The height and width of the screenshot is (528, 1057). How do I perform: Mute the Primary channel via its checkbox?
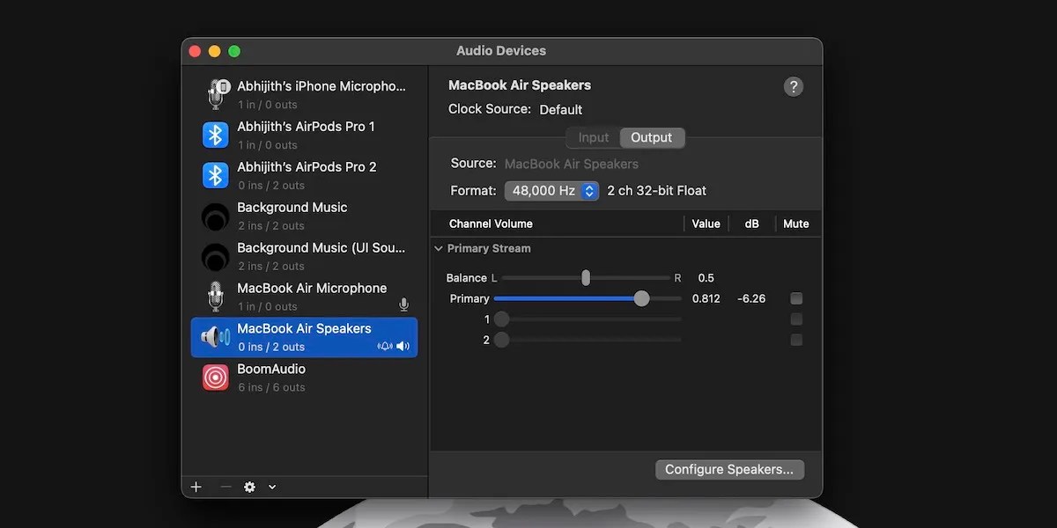[795, 298]
